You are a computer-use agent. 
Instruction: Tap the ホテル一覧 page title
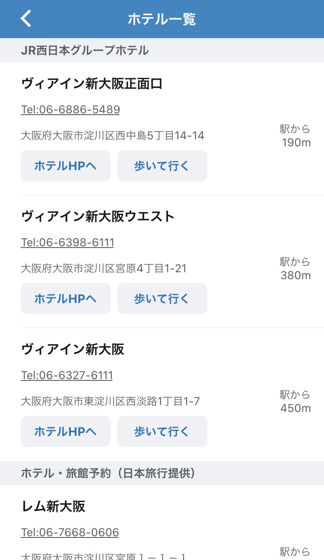162,19
